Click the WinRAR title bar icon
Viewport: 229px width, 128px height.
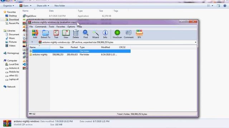30,22
